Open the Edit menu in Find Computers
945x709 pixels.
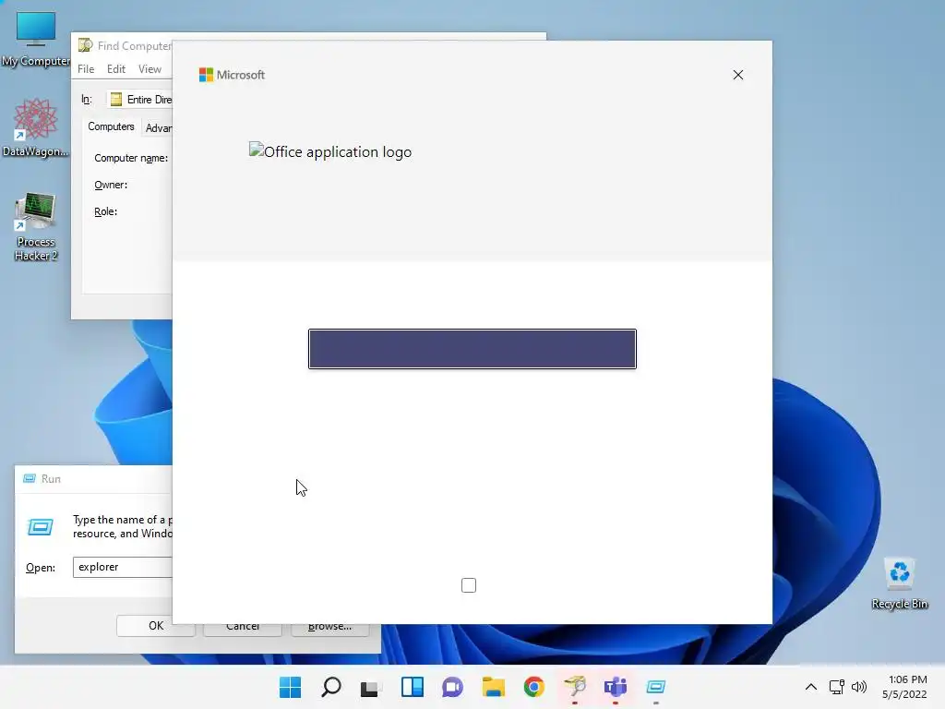click(x=115, y=68)
